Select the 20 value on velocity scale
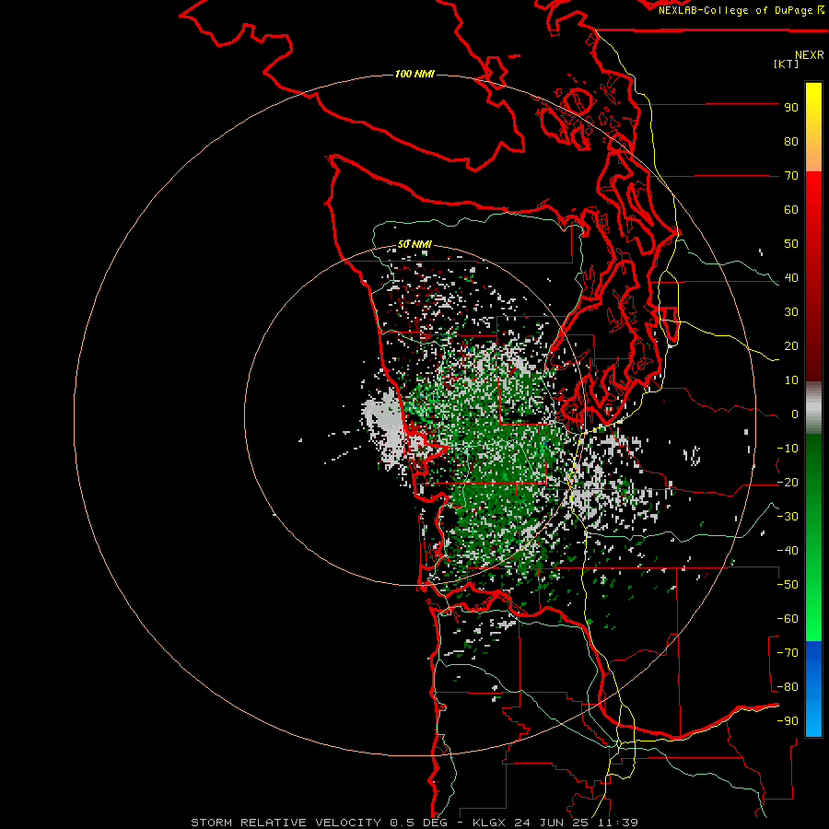The width and height of the screenshot is (829, 829). (791, 345)
